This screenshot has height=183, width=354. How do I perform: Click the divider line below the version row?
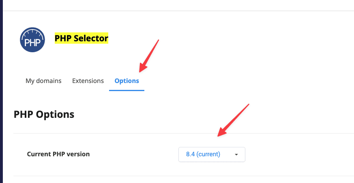pos(182,176)
